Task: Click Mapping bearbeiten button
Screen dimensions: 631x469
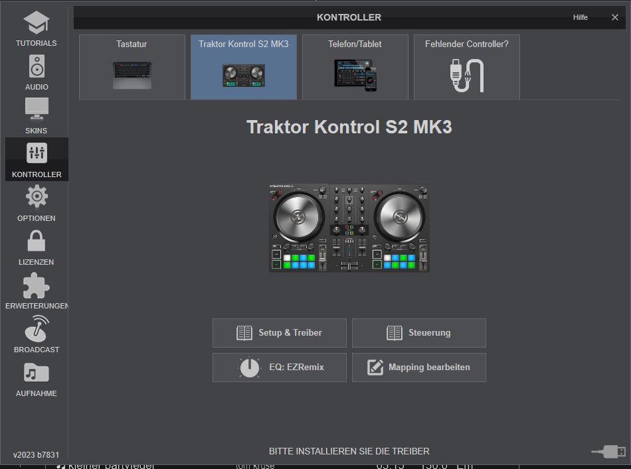Action: pyautogui.click(x=419, y=368)
